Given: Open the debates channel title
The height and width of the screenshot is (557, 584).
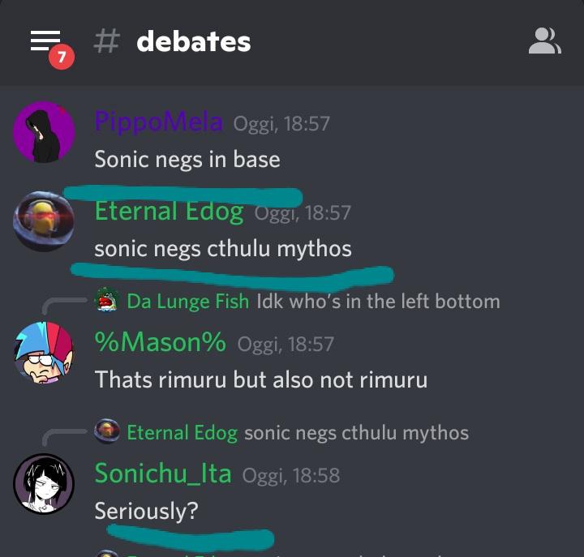Looking at the screenshot, I should pos(194,41).
